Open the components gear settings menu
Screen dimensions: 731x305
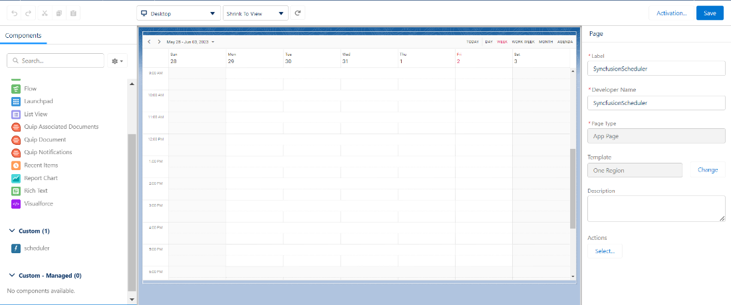pyautogui.click(x=118, y=60)
